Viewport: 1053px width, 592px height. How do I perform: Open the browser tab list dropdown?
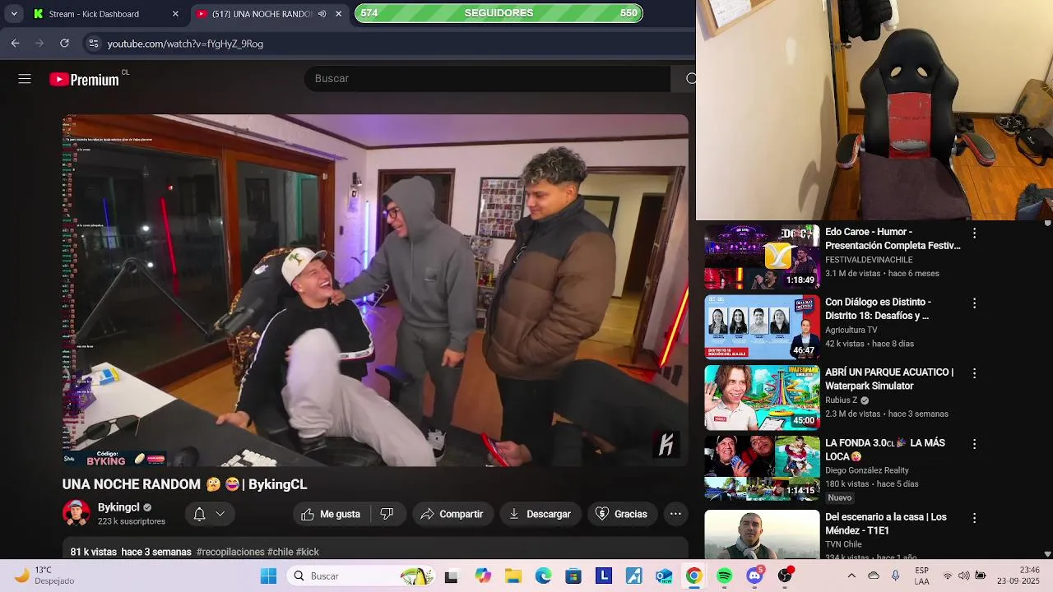(x=14, y=14)
